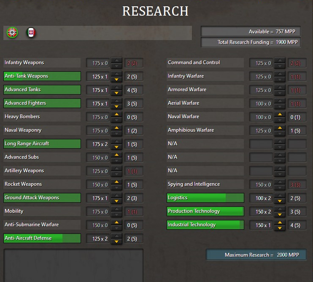Increase Heavy Bombers research with up arrow

point(116,114)
